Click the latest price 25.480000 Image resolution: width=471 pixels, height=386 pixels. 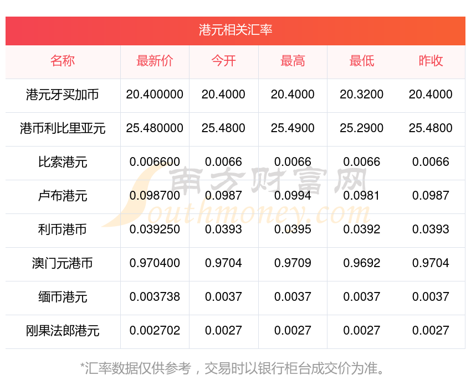tap(155, 128)
